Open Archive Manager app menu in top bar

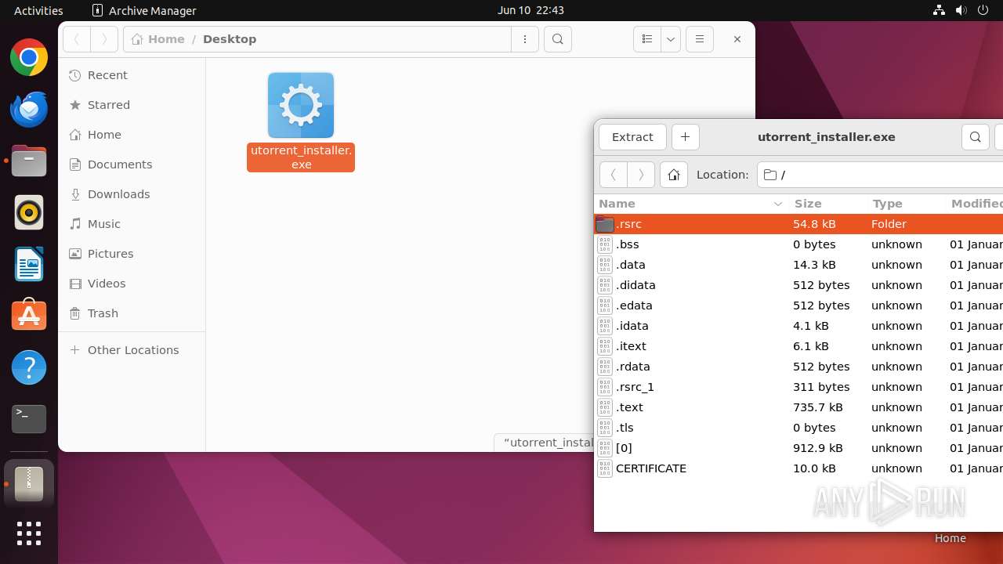click(144, 10)
